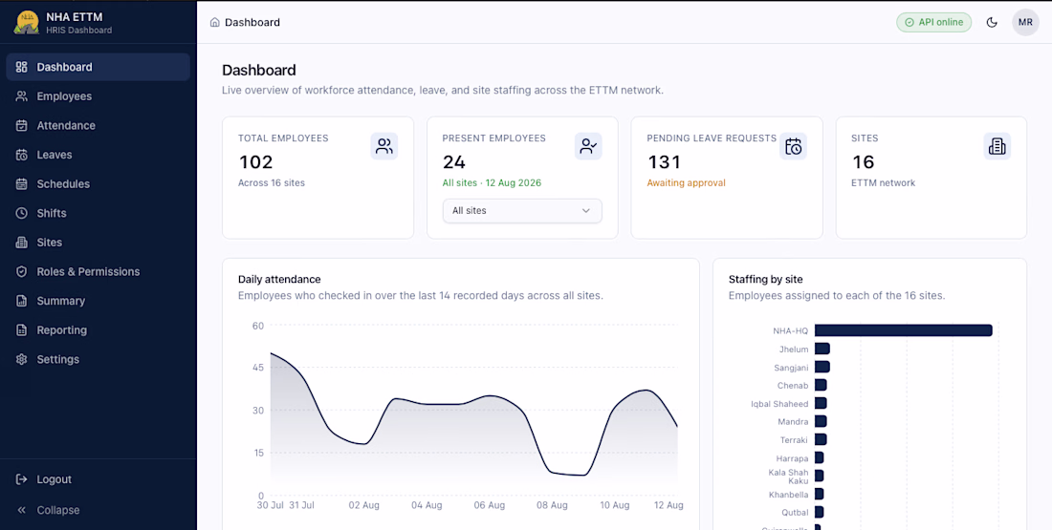This screenshot has height=530, width=1052.
Task: Open the Leaves section
Action: [98, 155]
